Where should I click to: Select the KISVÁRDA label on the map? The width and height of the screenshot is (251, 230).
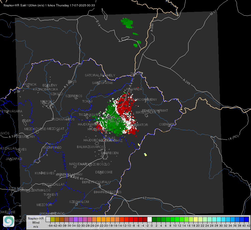pos(134,89)
